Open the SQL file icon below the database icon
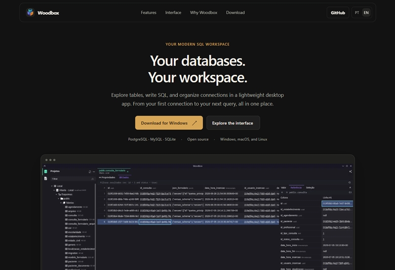 pyautogui.click(x=45, y=178)
